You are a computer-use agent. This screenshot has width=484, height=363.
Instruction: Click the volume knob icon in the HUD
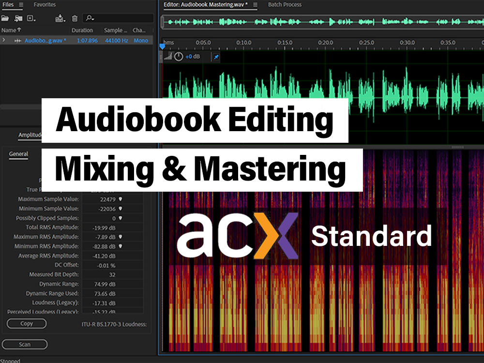[x=178, y=56]
